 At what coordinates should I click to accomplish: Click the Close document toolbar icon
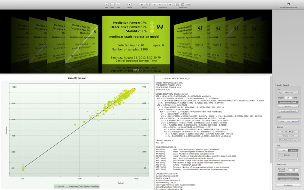coord(118,4)
